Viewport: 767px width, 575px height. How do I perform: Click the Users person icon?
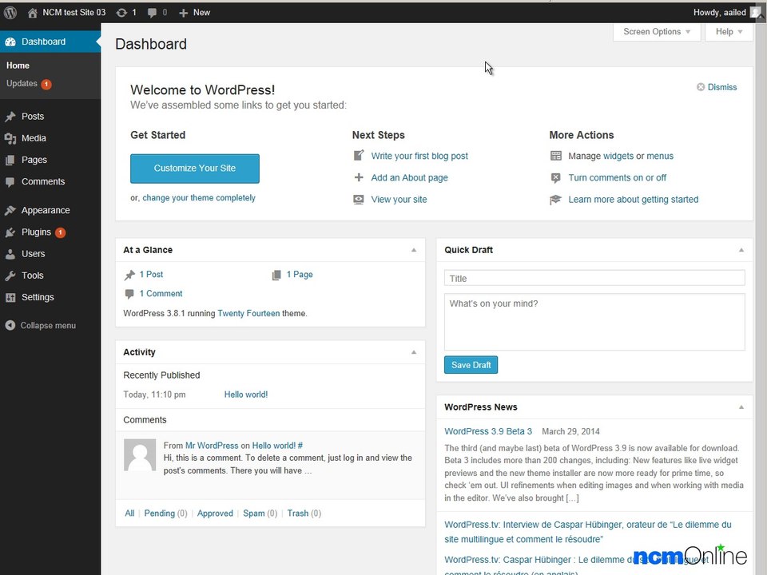[10, 254]
